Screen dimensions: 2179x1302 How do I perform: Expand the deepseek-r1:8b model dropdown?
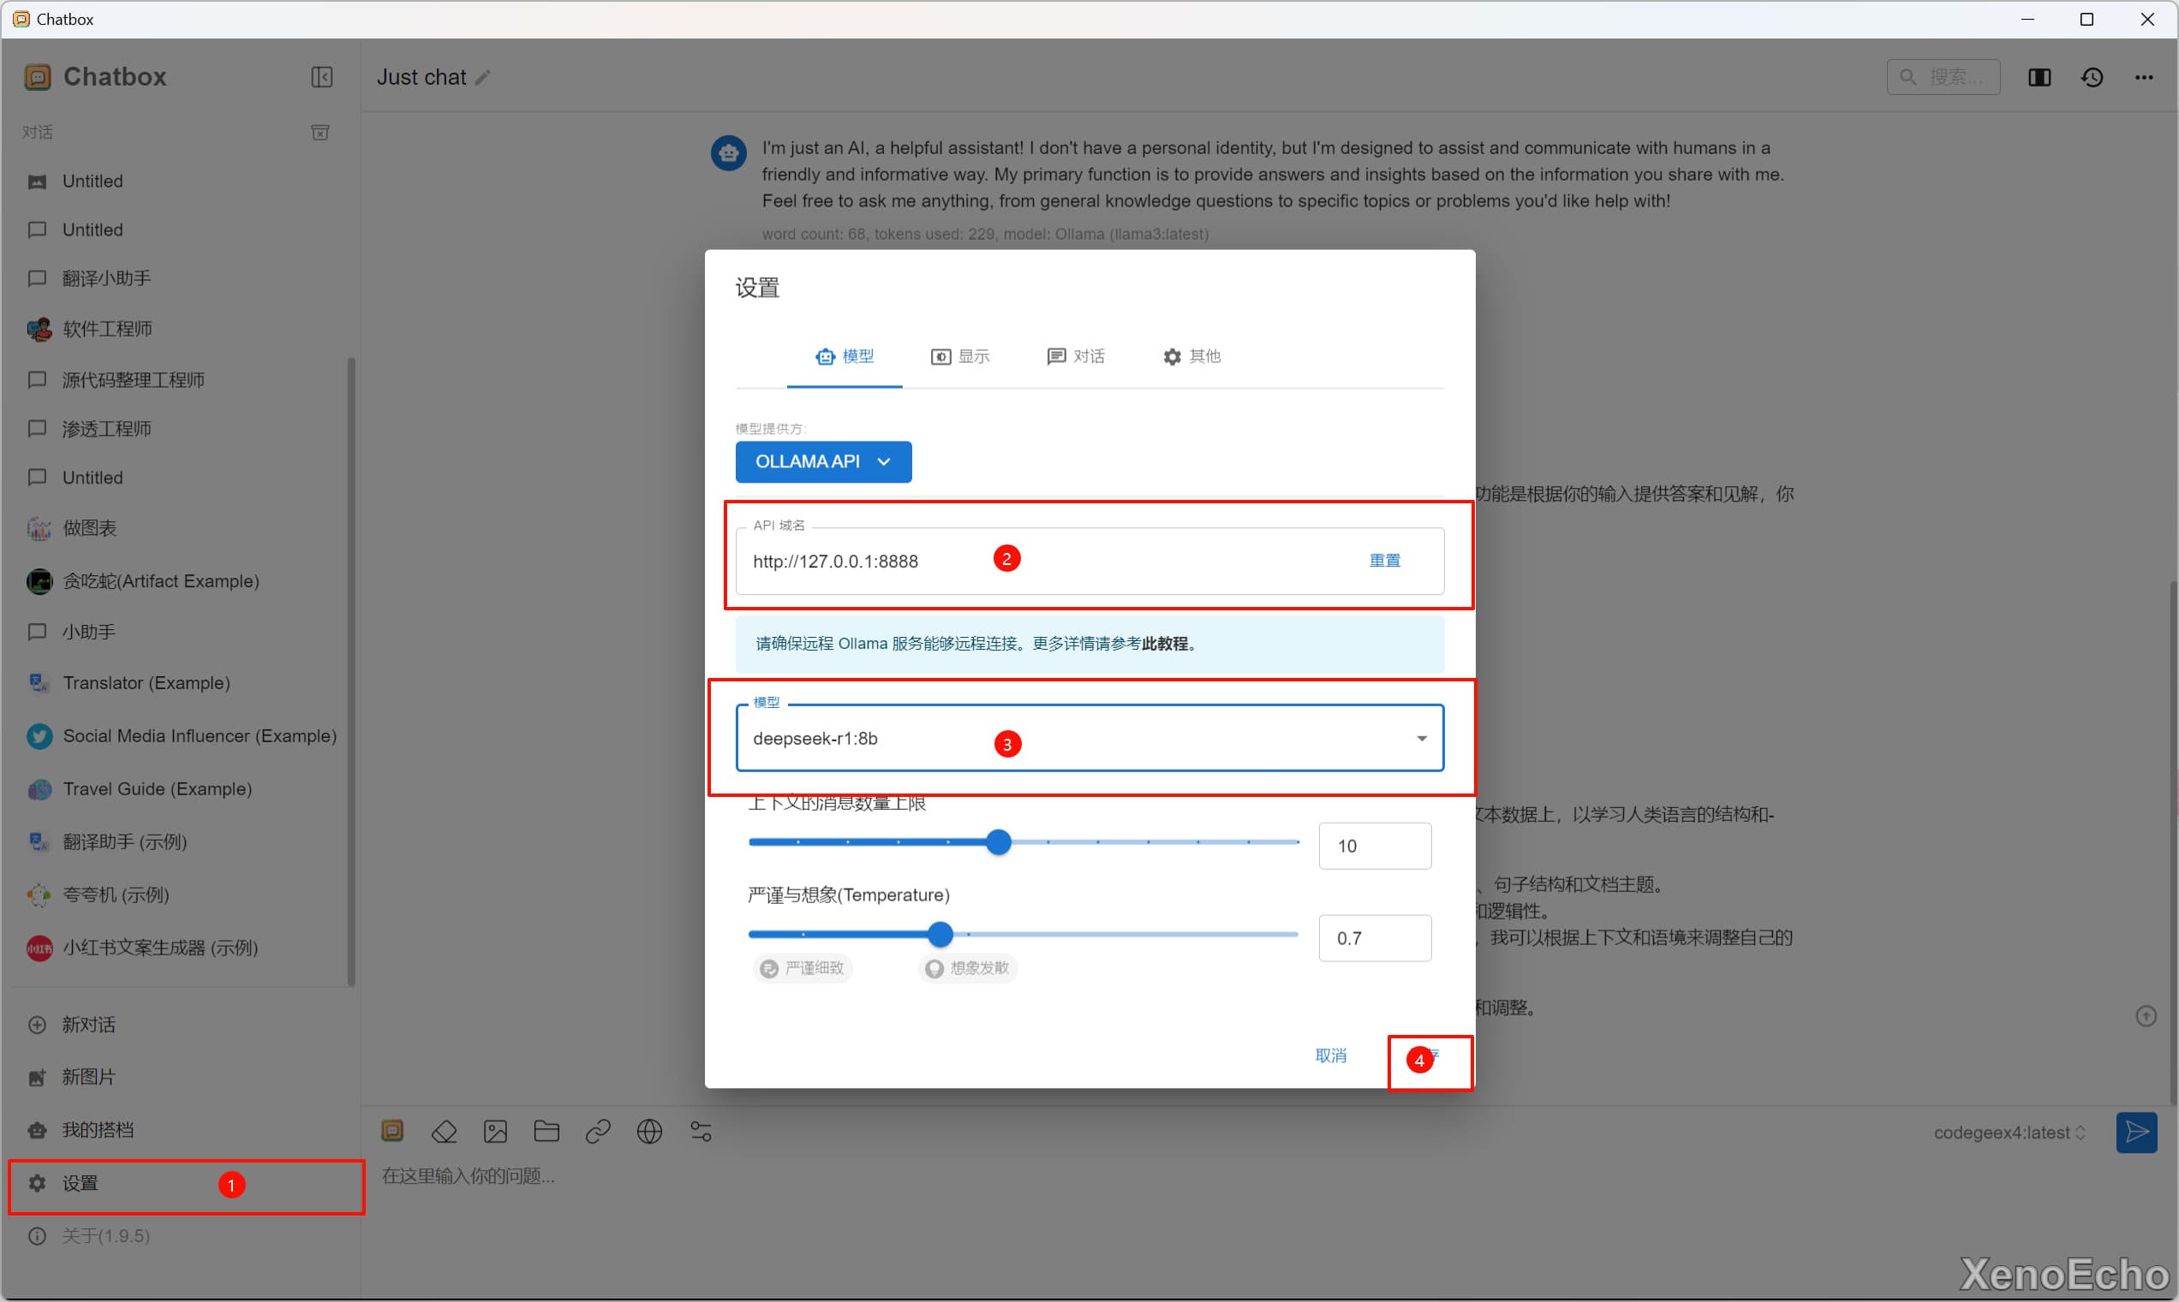[1420, 739]
